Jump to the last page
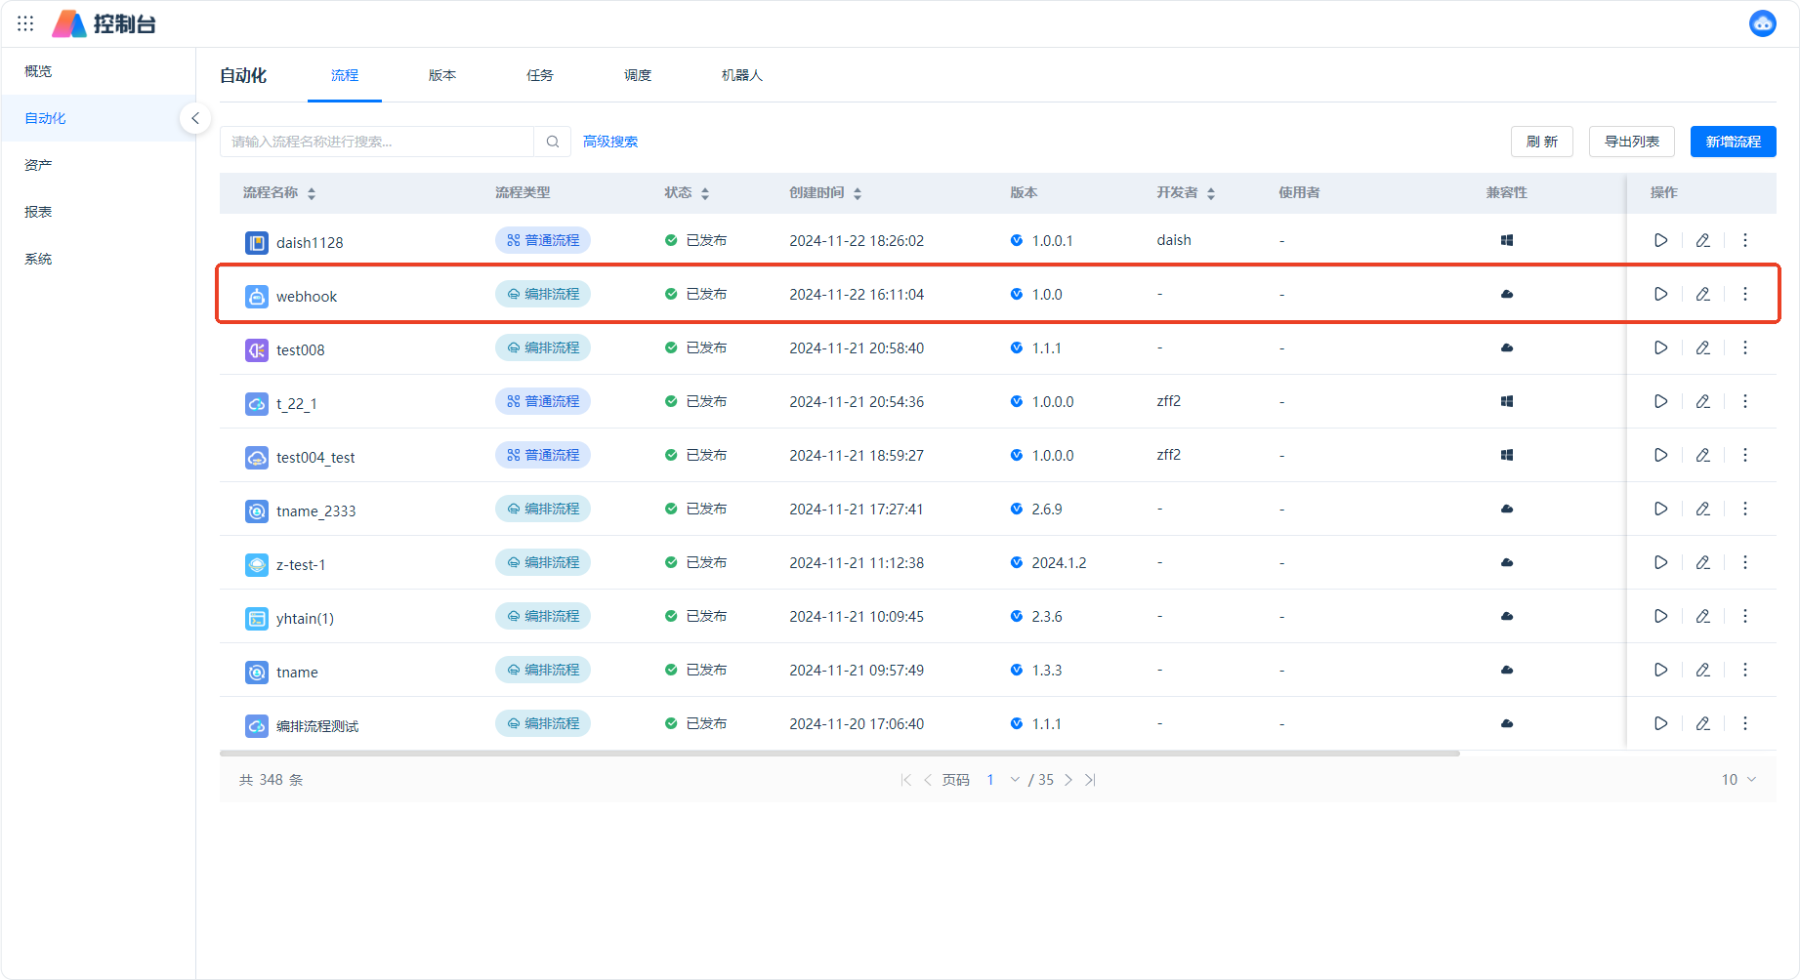This screenshot has height=980, width=1800. pyautogui.click(x=1090, y=780)
